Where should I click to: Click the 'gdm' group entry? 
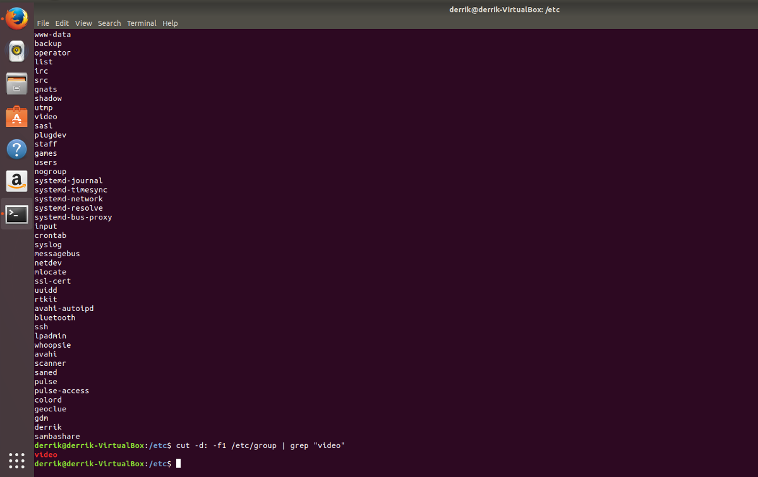[x=42, y=418]
